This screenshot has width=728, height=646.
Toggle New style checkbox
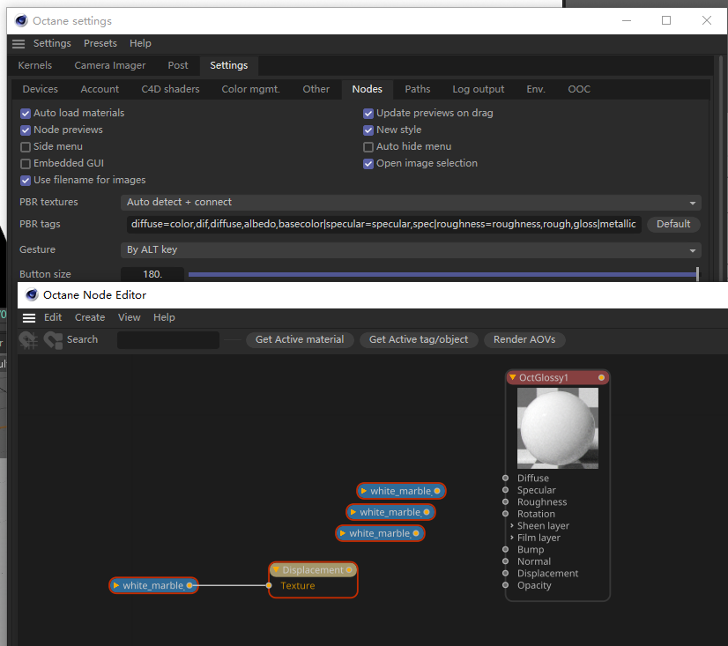(x=368, y=130)
